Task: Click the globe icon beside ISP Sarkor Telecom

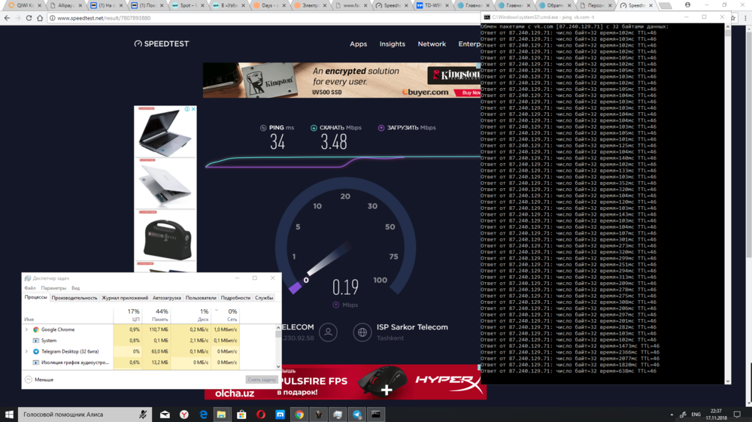Action: 362,332
